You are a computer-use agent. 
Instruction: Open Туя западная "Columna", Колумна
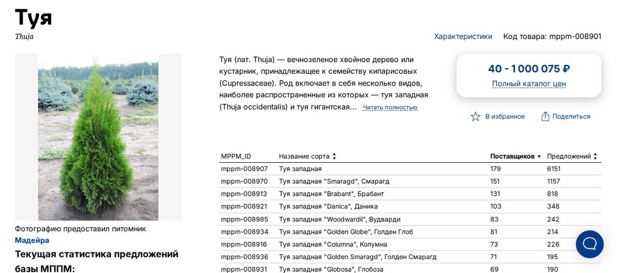tap(333, 245)
